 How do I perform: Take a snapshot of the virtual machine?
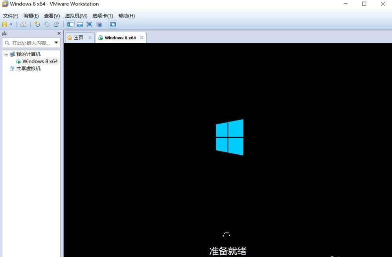click(x=37, y=24)
